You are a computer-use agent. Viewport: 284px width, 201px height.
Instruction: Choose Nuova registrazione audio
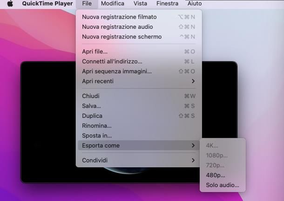pyautogui.click(x=139, y=27)
